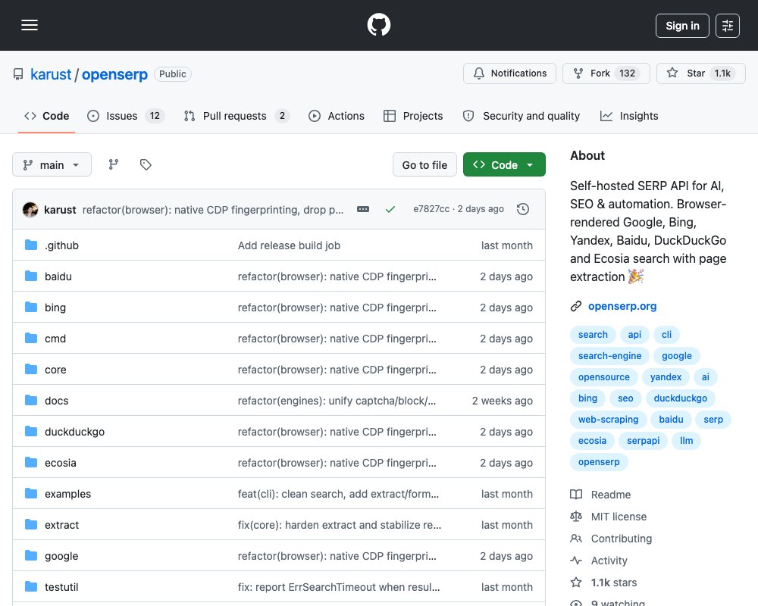
Task: Open the bing folder icon
Action: point(31,307)
